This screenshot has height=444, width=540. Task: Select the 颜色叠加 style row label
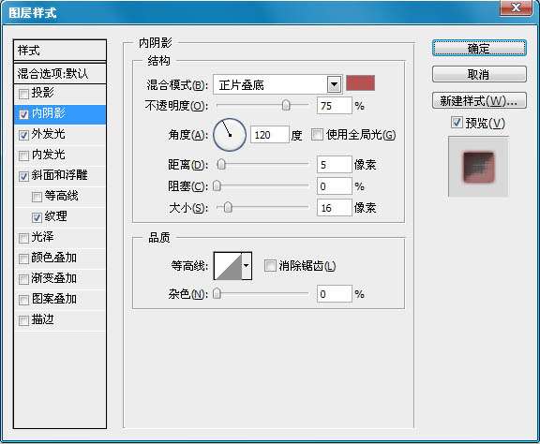54,258
